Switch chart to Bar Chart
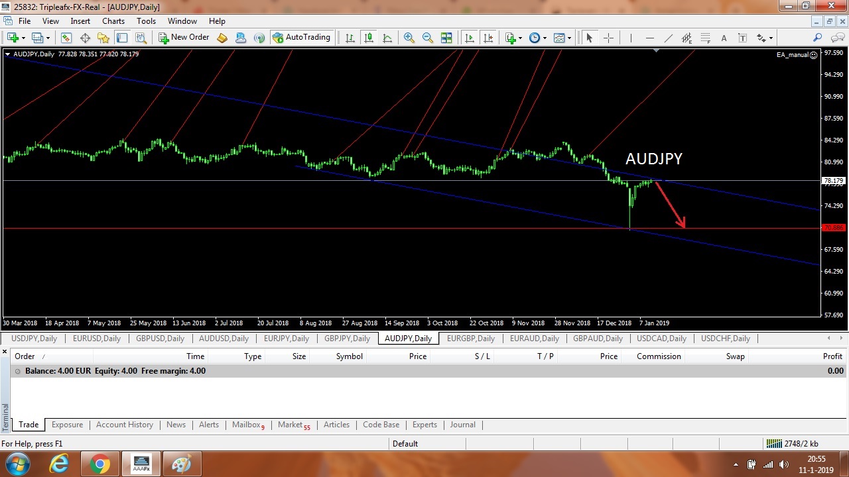 pyautogui.click(x=350, y=38)
